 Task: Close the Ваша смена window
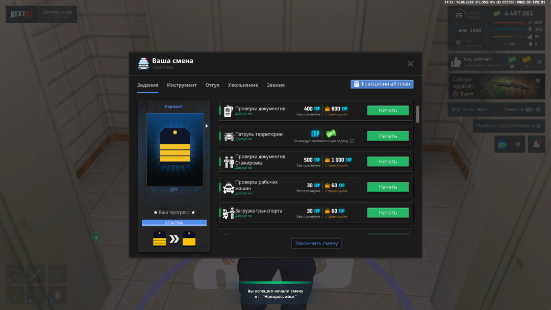click(410, 64)
